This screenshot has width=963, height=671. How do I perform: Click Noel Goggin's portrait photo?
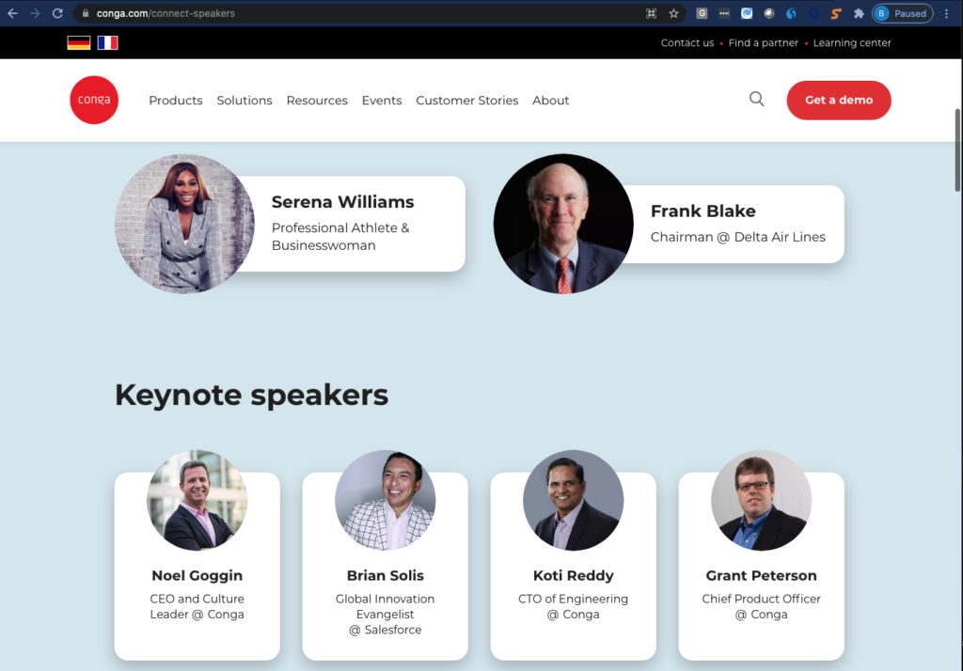pyautogui.click(x=197, y=500)
